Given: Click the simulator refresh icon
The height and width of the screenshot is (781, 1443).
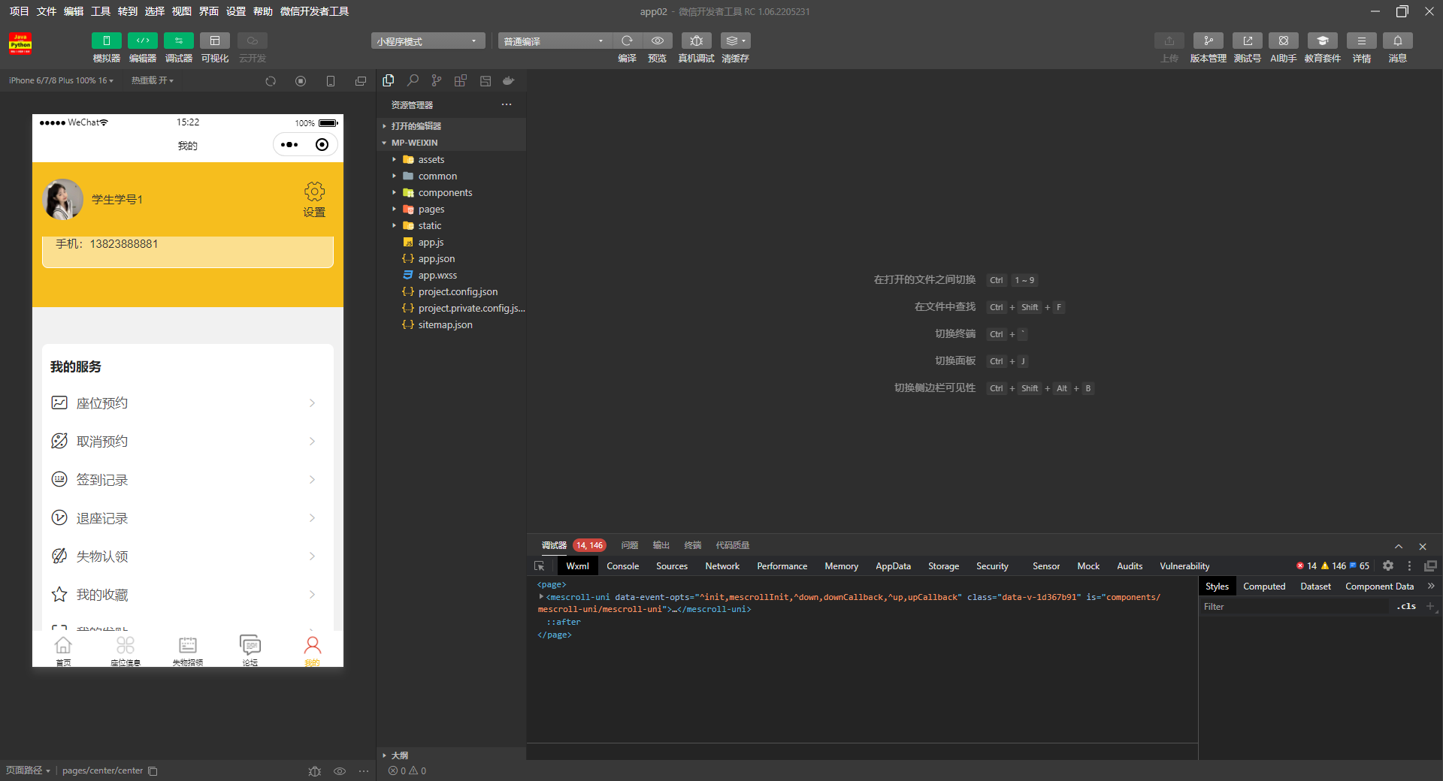Looking at the screenshot, I should [x=271, y=81].
